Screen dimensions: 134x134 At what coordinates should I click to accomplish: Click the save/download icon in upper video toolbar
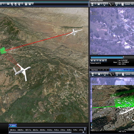pos(92,4)
